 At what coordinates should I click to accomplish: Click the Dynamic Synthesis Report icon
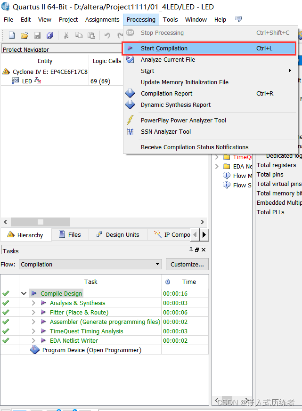pyautogui.click(x=130, y=105)
